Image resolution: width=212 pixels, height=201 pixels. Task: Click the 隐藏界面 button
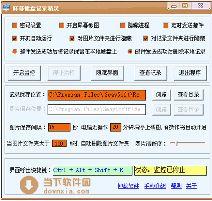pyautogui.click(x=107, y=73)
